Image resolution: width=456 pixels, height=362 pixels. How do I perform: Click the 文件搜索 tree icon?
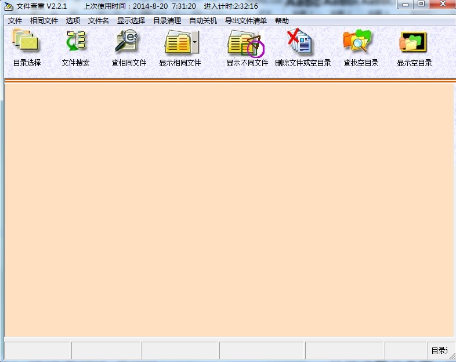[76, 41]
